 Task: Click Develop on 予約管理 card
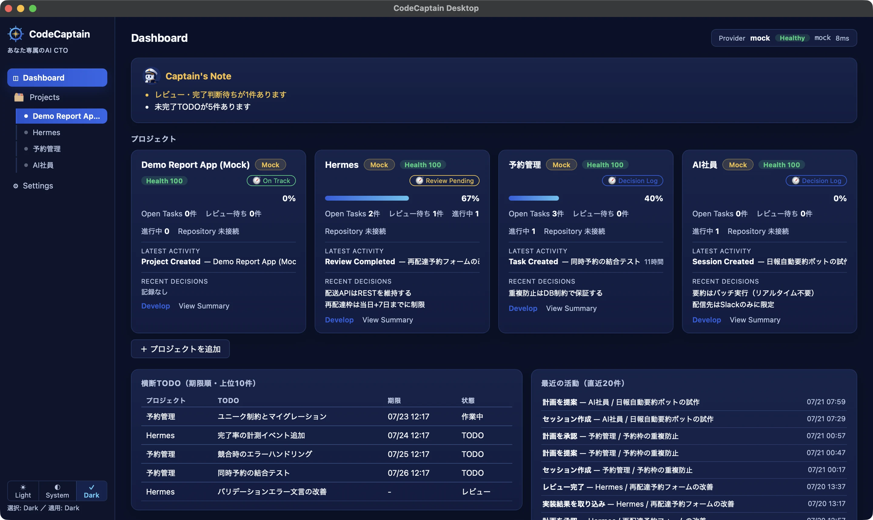click(523, 308)
